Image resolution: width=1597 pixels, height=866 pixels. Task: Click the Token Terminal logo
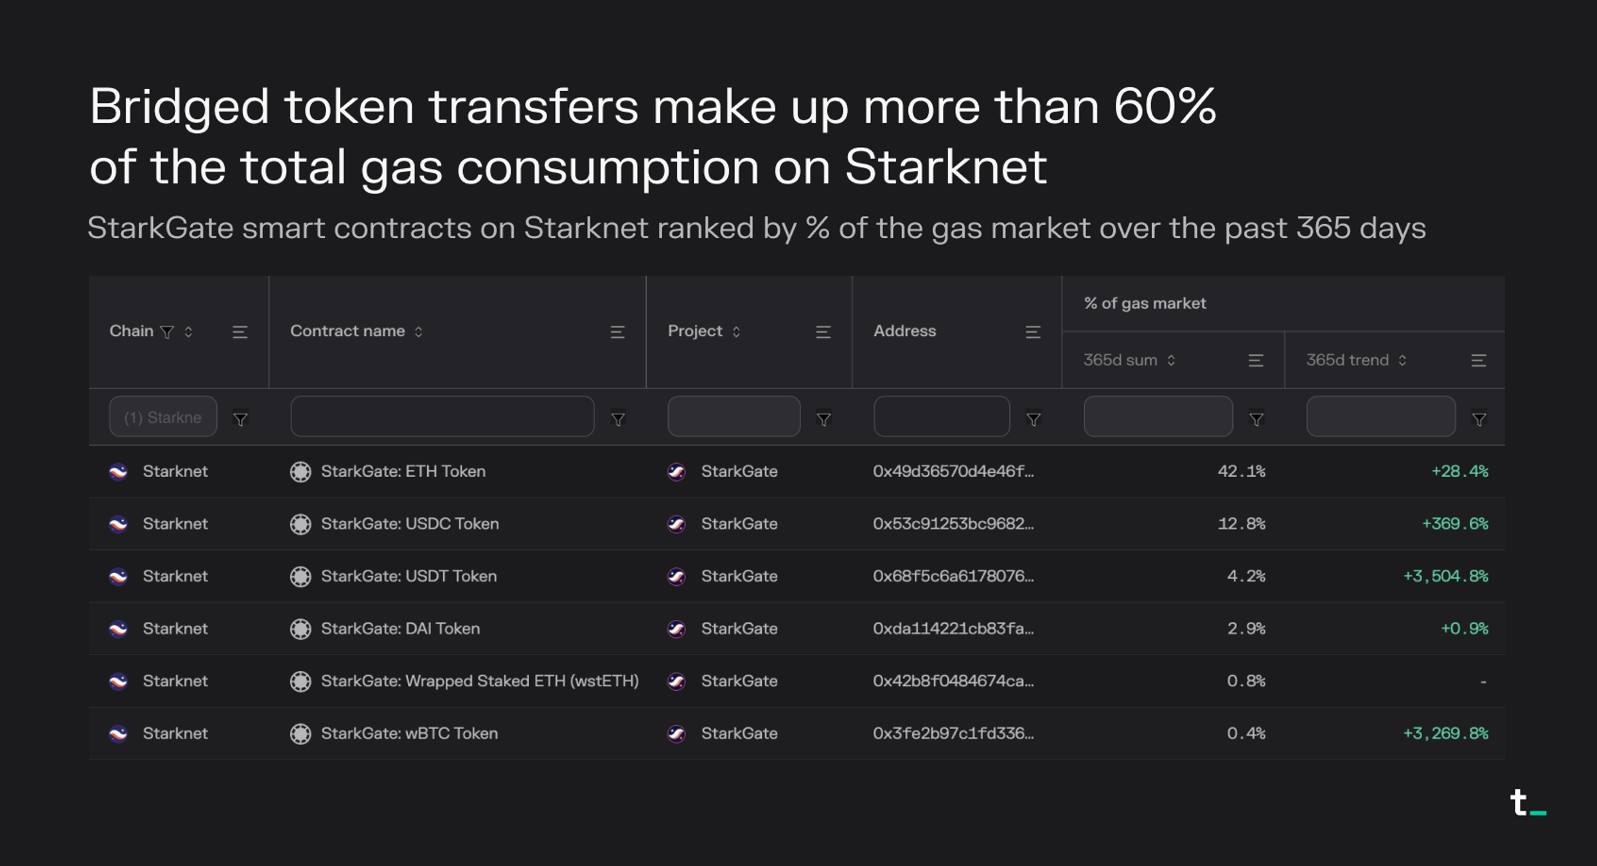pos(1528,803)
